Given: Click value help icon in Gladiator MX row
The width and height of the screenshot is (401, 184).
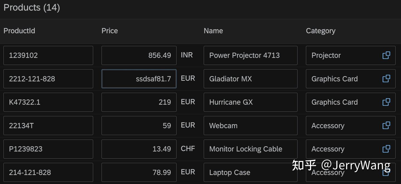Looking at the screenshot, I should pyautogui.click(x=386, y=79).
